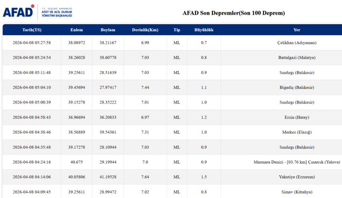
Task: Select date cell 2026-04-08 05:00:39
Action: tap(32, 102)
